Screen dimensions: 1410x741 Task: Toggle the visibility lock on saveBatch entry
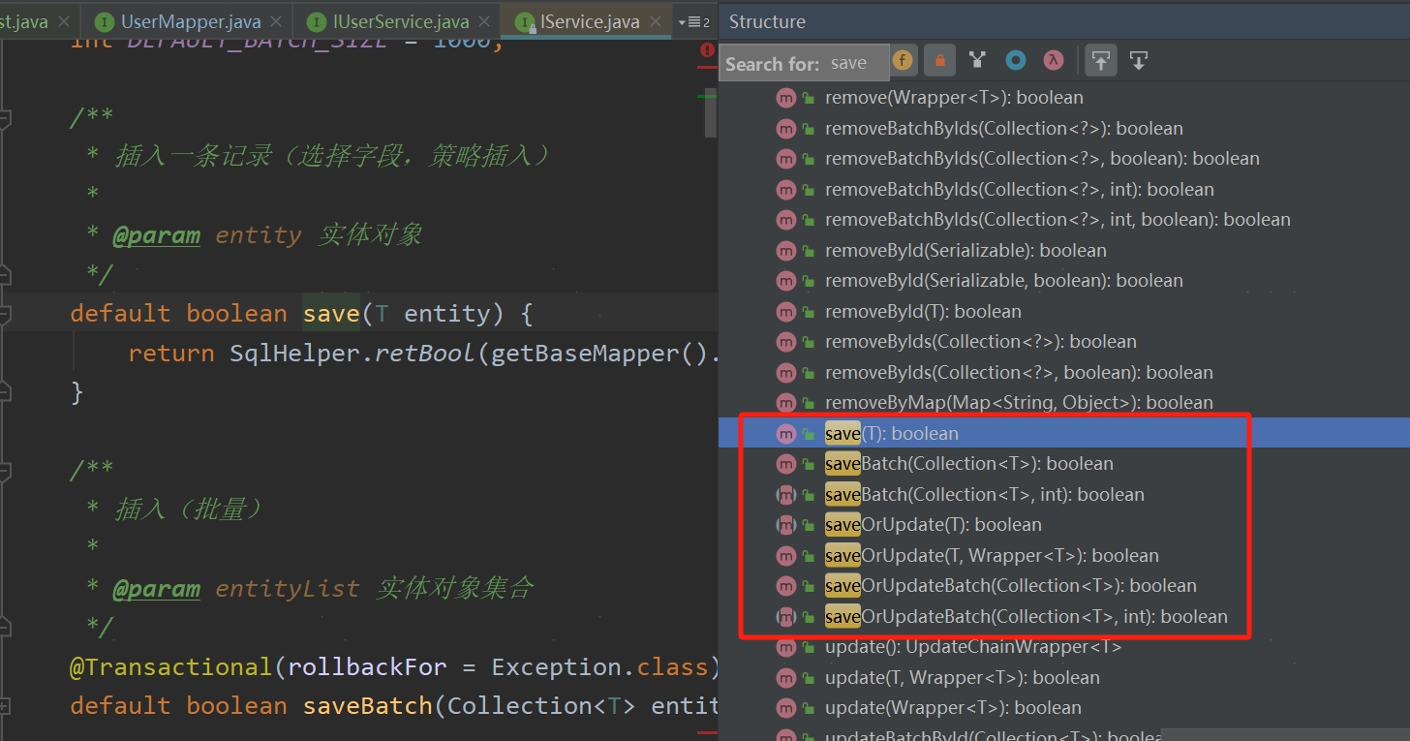(x=808, y=464)
